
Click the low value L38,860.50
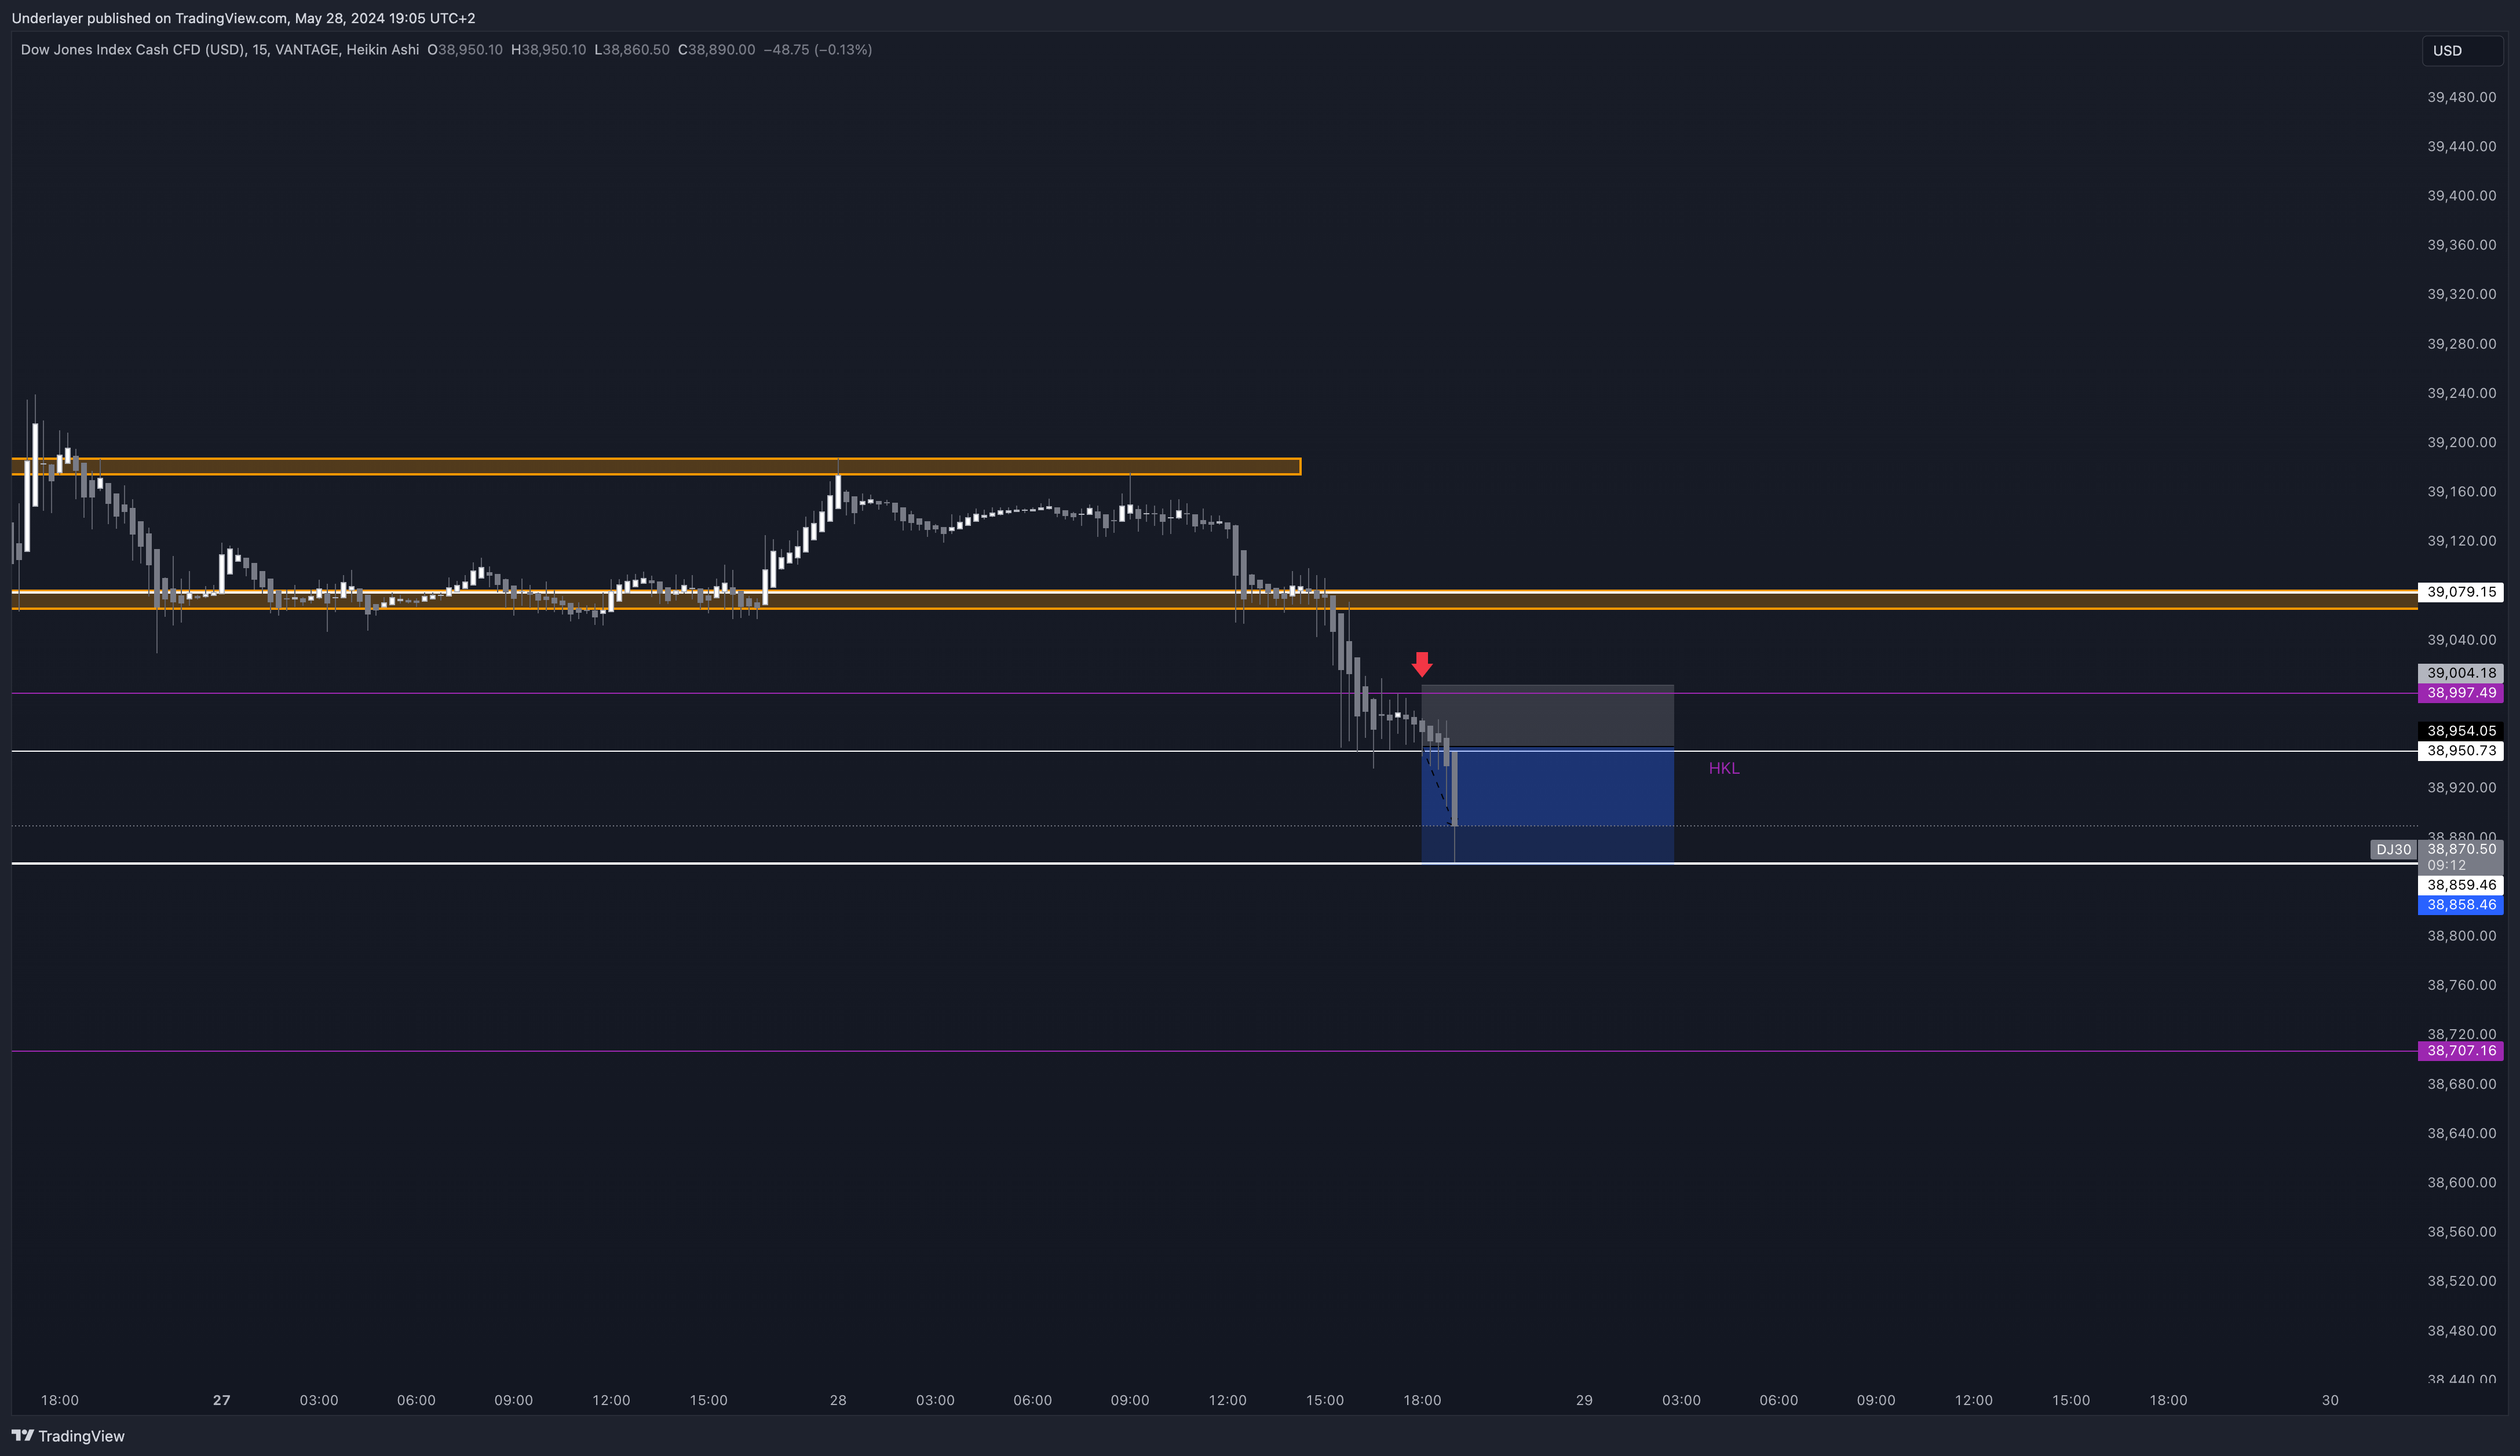pyautogui.click(x=632, y=49)
